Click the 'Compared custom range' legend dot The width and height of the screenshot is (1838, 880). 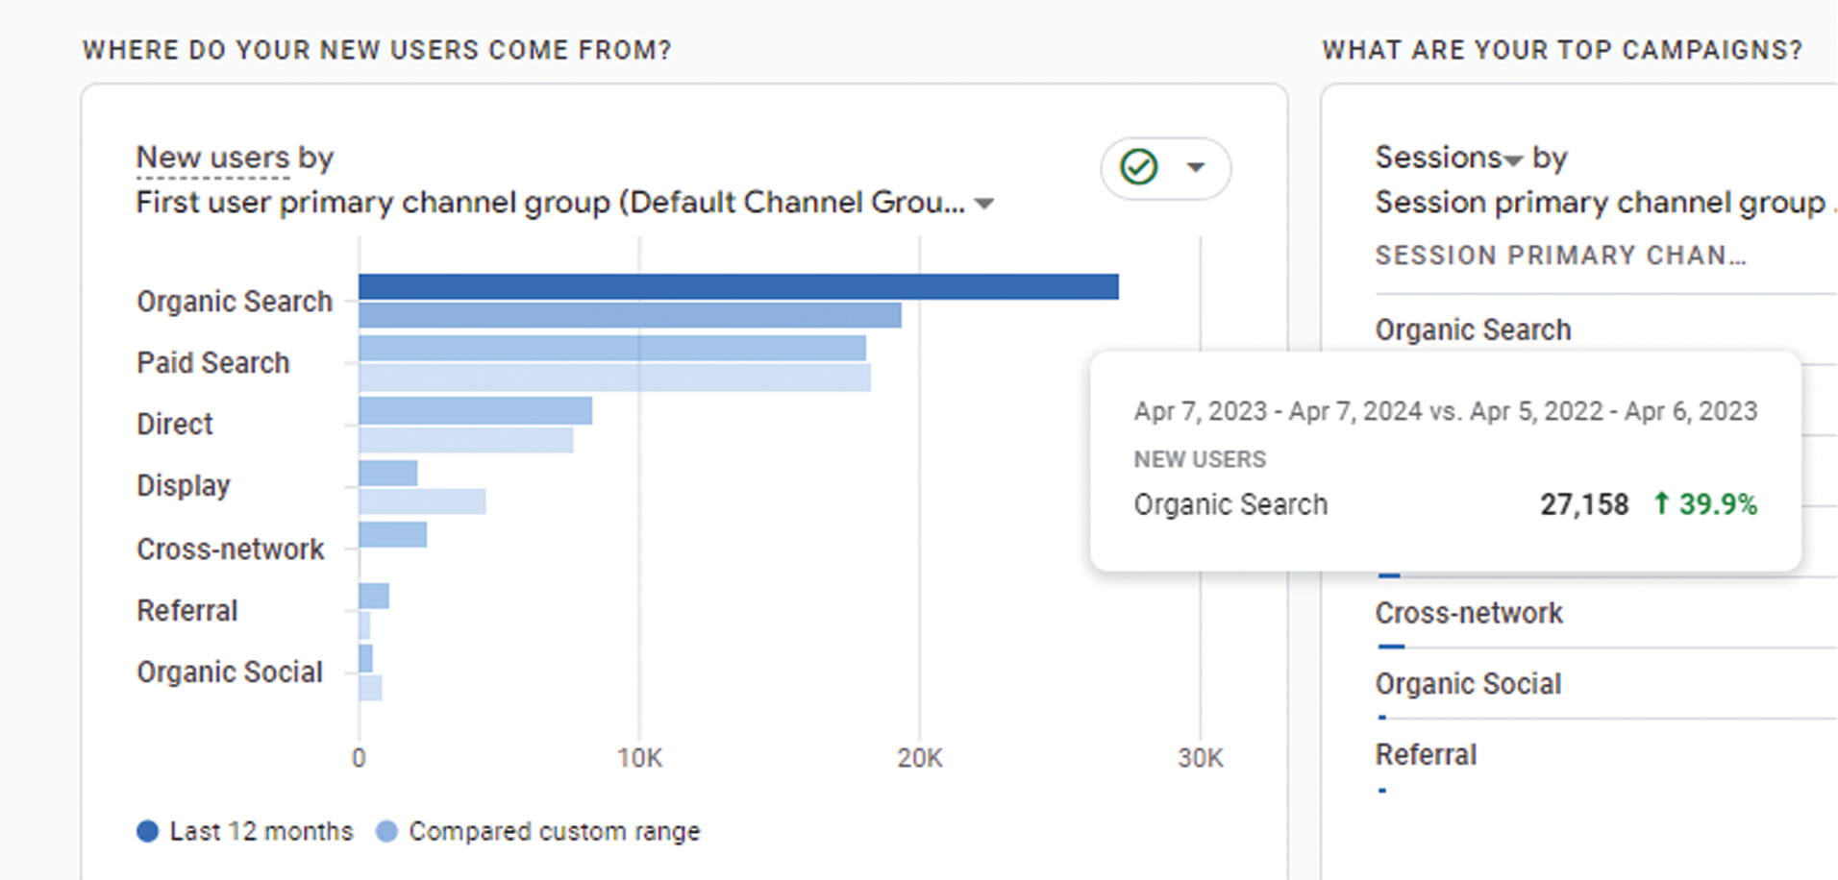(386, 831)
